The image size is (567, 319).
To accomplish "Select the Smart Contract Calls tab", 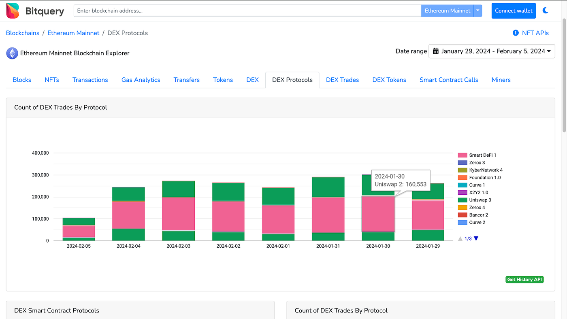I will coord(449,80).
